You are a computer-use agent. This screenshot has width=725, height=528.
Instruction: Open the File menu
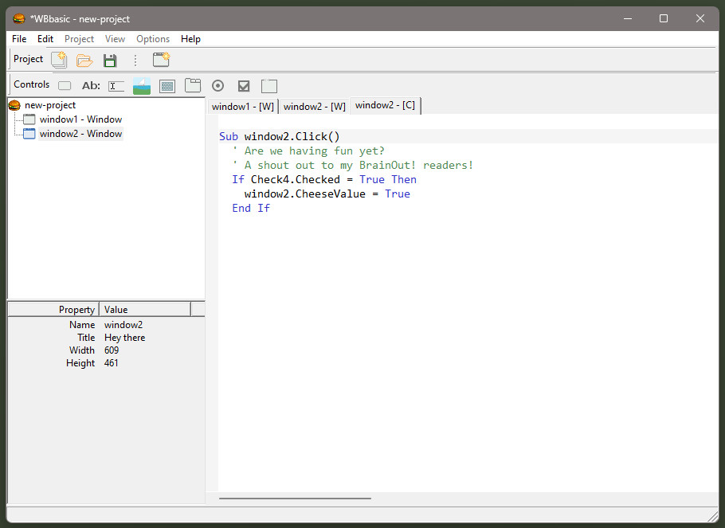19,39
